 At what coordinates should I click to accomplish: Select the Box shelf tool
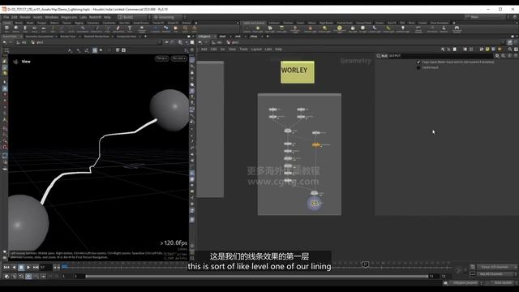[x=6, y=29]
